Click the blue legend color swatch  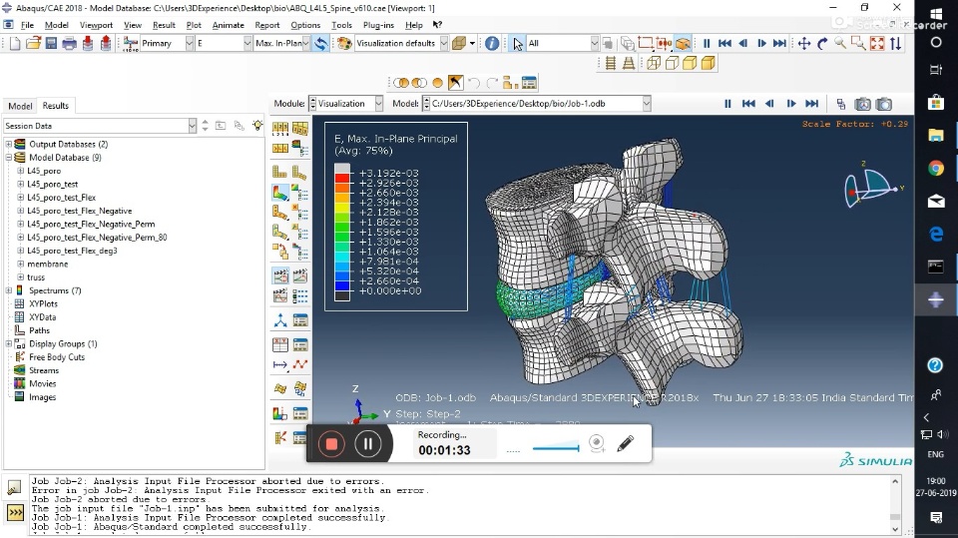(x=341, y=285)
